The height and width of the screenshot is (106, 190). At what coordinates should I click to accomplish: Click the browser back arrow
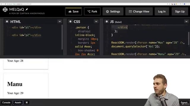1,4
